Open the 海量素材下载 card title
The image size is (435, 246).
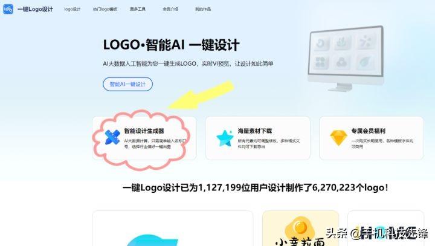click(255, 131)
